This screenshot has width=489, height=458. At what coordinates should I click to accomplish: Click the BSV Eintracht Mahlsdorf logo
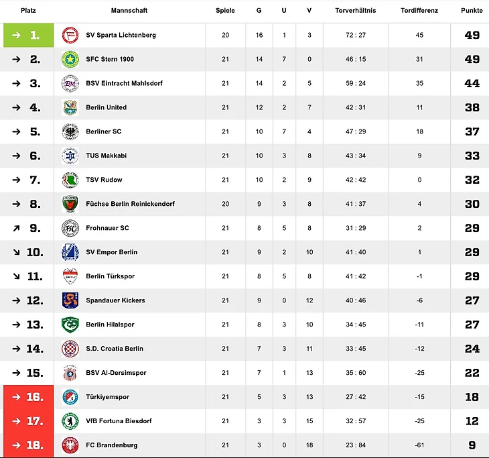click(x=70, y=83)
